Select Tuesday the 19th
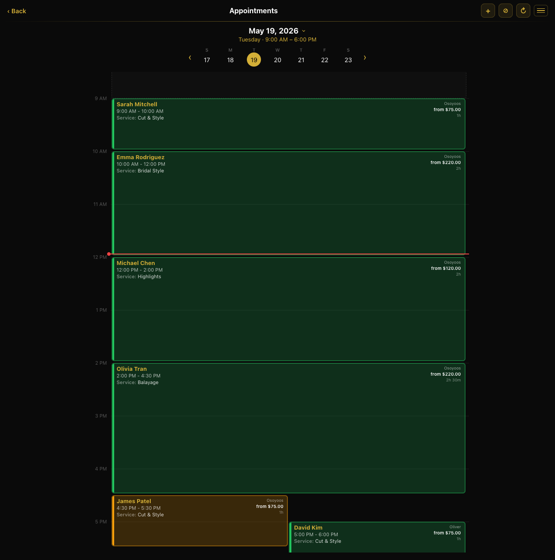Image resolution: width=555 pixels, height=560 pixels. point(254,60)
